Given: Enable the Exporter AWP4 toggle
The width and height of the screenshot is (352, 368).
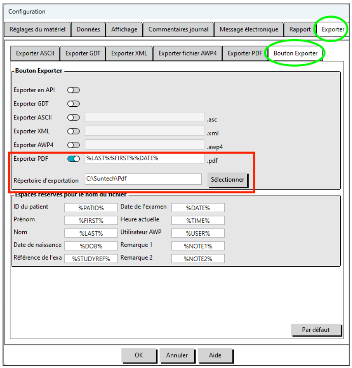Looking at the screenshot, I should pos(74,145).
